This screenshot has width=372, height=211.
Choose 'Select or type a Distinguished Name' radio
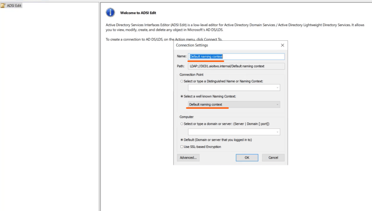182,81
